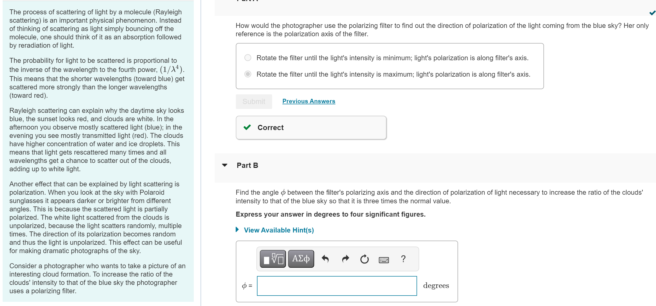This screenshot has height=306, width=656.
Task: Open equation editor help
Action: point(403,259)
